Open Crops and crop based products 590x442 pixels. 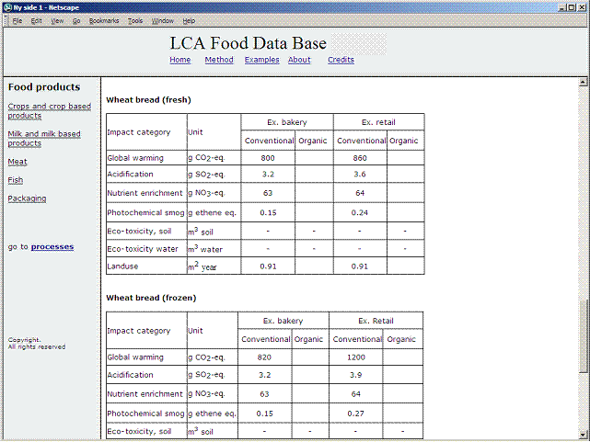[50, 111]
